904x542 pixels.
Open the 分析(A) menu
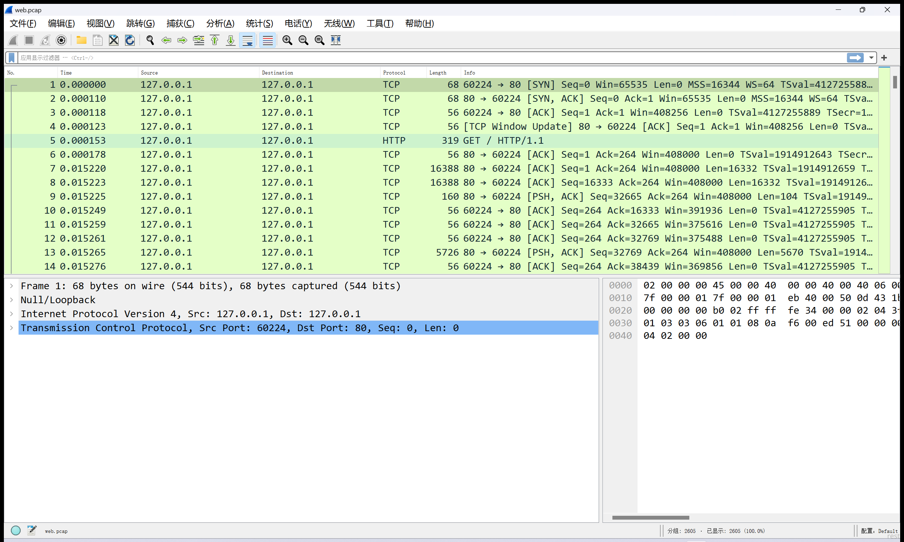click(x=220, y=24)
